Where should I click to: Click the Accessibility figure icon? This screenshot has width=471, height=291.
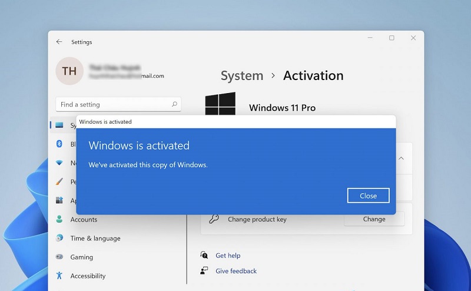click(59, 275)
